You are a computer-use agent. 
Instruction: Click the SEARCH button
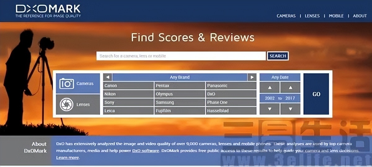[x=278, y=56]
